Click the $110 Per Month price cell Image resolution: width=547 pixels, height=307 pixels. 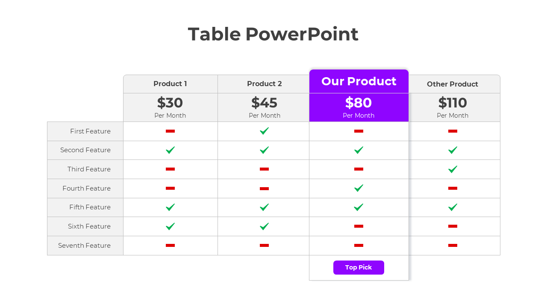[x=452, y=107]
